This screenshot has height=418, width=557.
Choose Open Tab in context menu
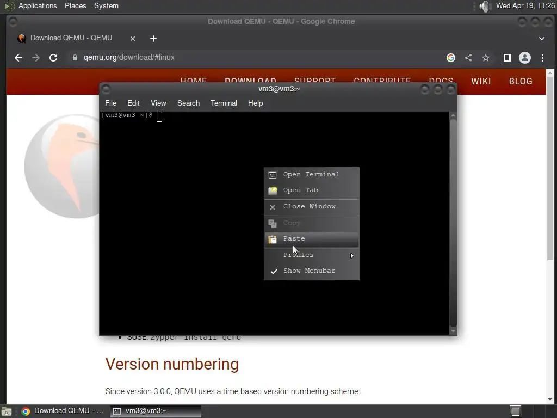click(x=312, y=190)
